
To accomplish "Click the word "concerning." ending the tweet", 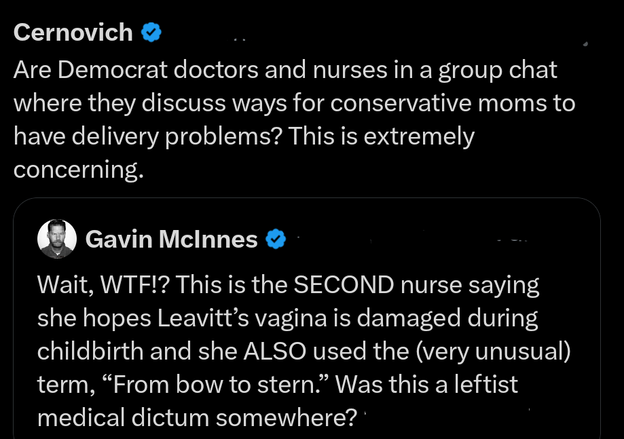I will 78,170.
